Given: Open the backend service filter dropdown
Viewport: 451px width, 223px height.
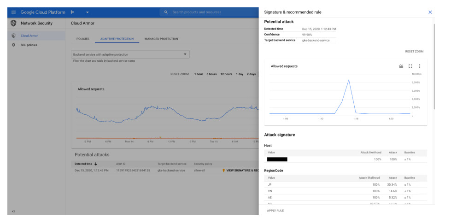Looking at the screenshot, I should (x=130, y=54).
